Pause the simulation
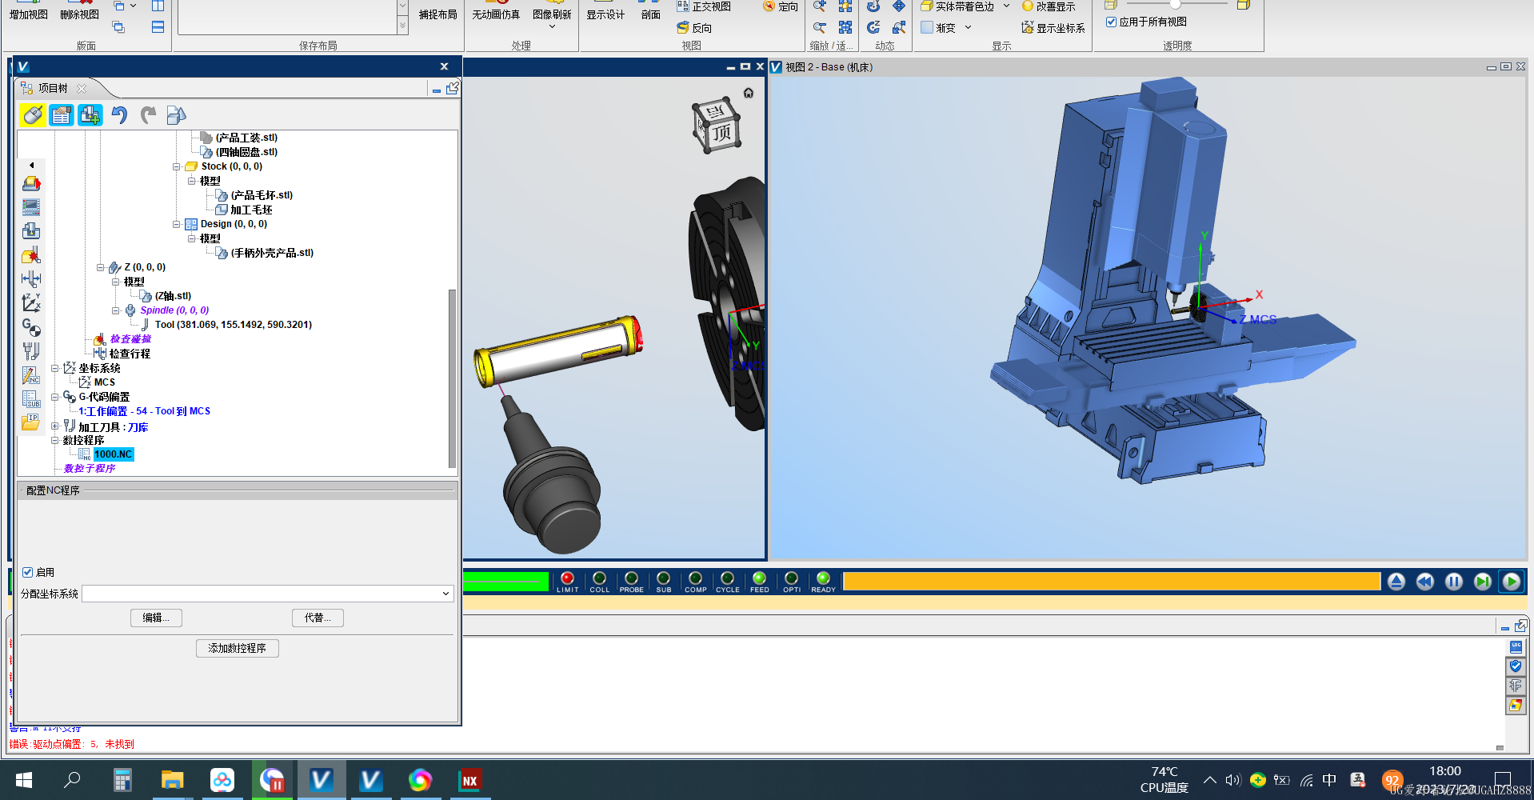1534x800 pixels. (1454, 582)
